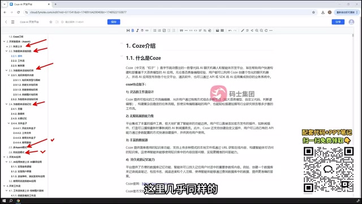Viewport: 362px width, 204px height.
Task: Apply strikethrough formatting
Action: click(142, 31)
